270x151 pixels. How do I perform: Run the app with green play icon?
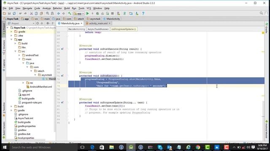[x=87, y=13]
